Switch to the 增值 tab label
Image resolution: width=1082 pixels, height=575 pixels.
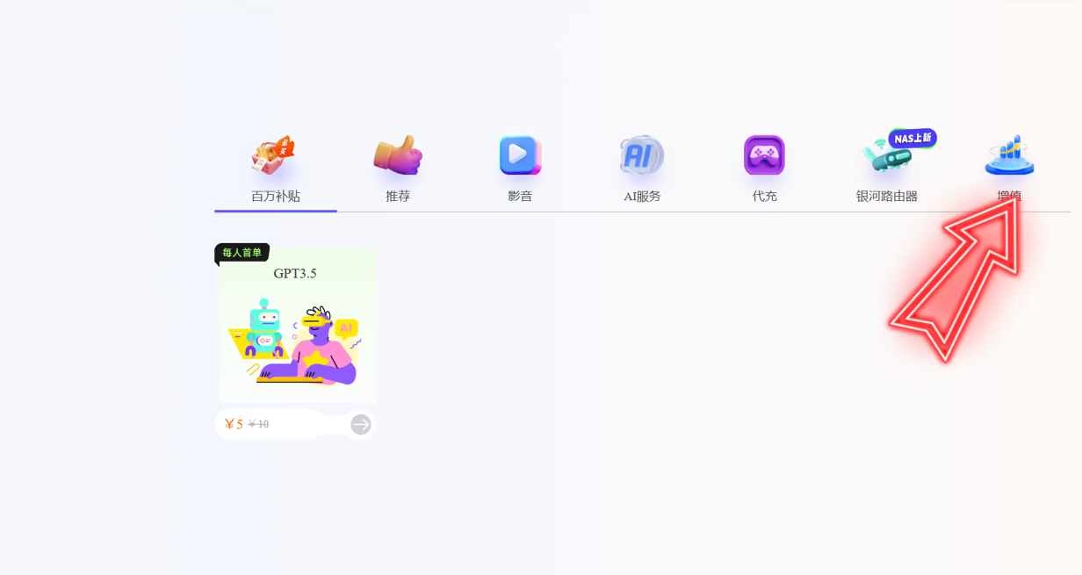pos(1009,195)
